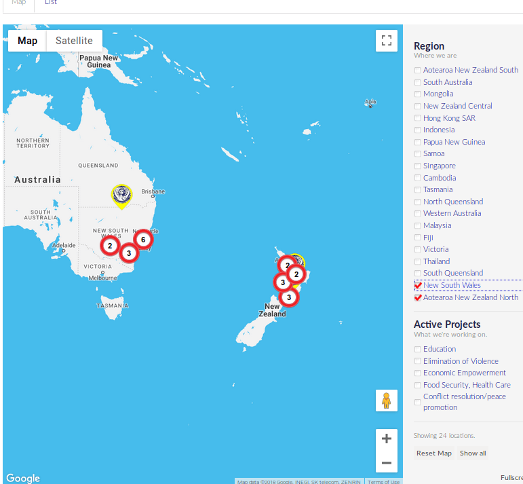Click the cluster marker labeled 6

click(x=143, y=240)
